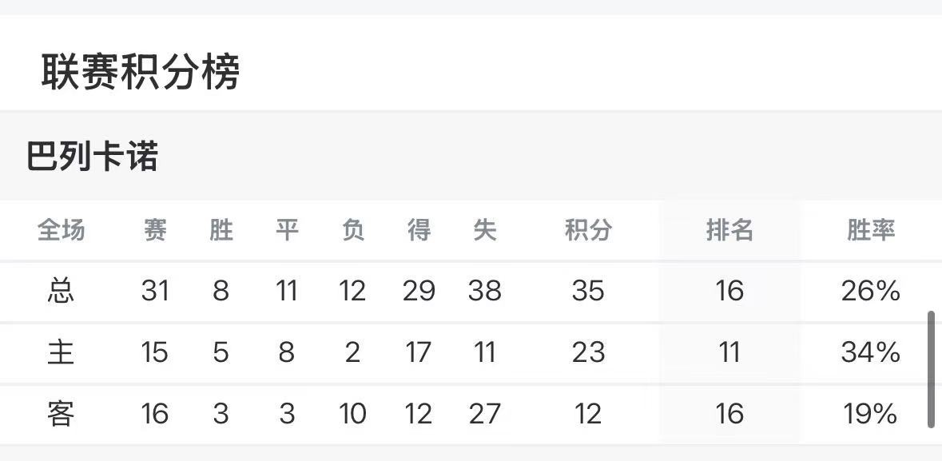Click the 排名 column header

(x=729, y=231)
